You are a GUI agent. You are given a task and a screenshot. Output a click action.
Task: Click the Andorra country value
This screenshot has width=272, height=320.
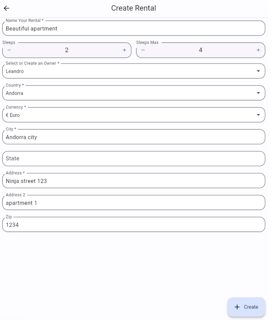(x=15, y=93)
